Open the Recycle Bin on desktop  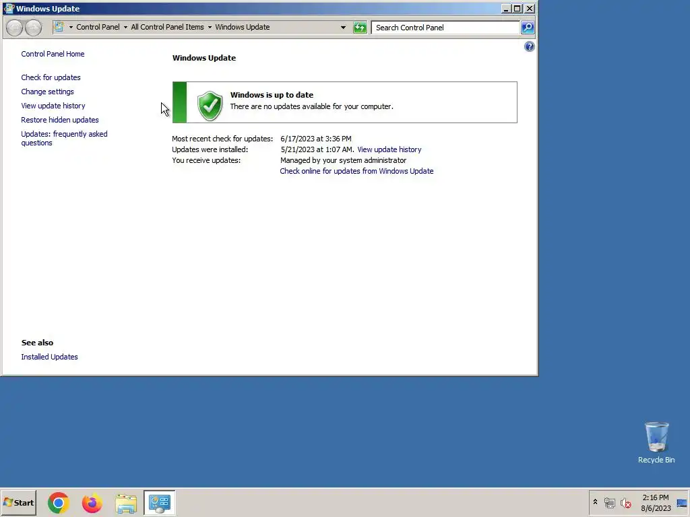656,443
